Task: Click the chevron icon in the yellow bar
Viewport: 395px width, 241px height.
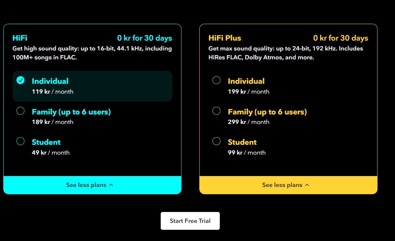Action: click(307, 185)
